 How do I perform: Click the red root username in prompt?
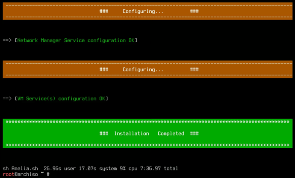point(9,174)
